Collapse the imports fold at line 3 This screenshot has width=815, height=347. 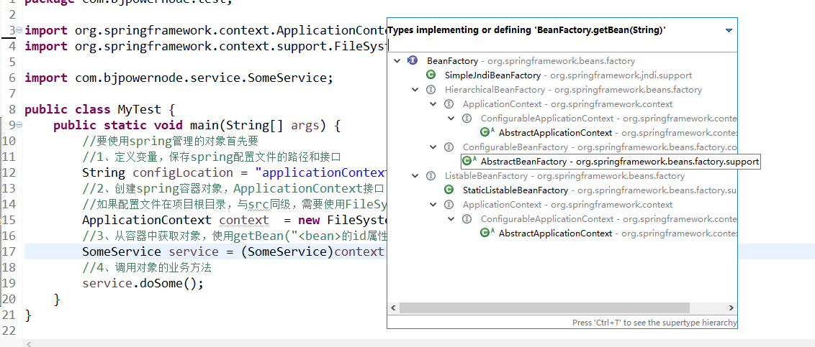coord(19,30)
